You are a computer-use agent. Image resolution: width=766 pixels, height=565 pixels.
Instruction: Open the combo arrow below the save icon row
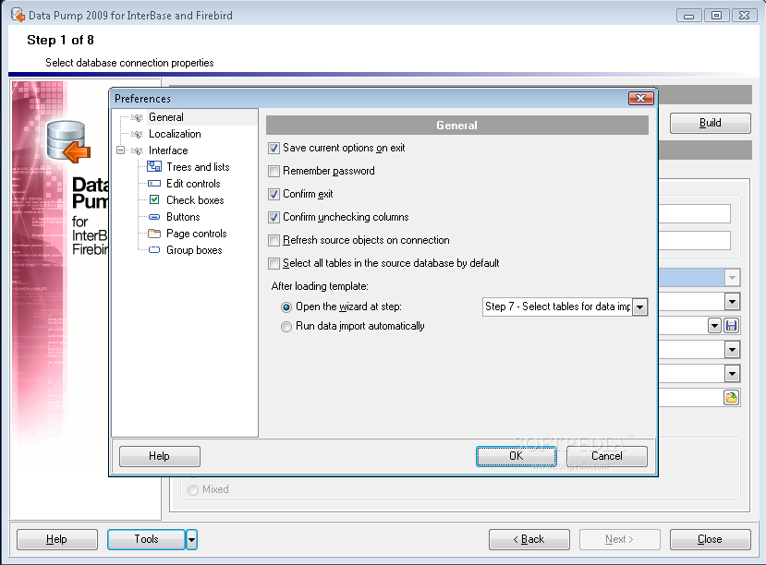(732, 349)
